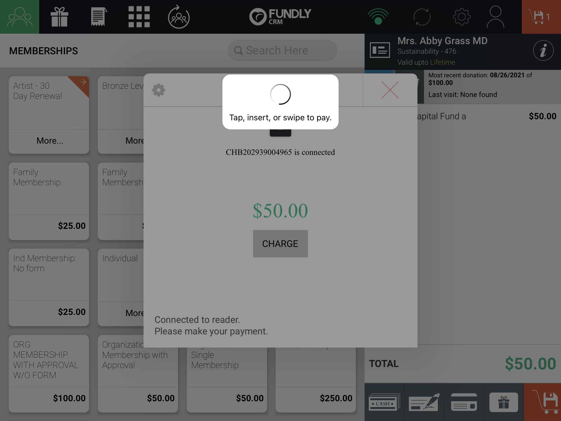
Task: Open the gift donations icon
Action: click(x=59, y=17)
